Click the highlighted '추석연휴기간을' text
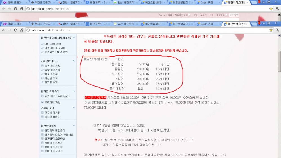Screen dimensions: 281x158 pos(96,98)
